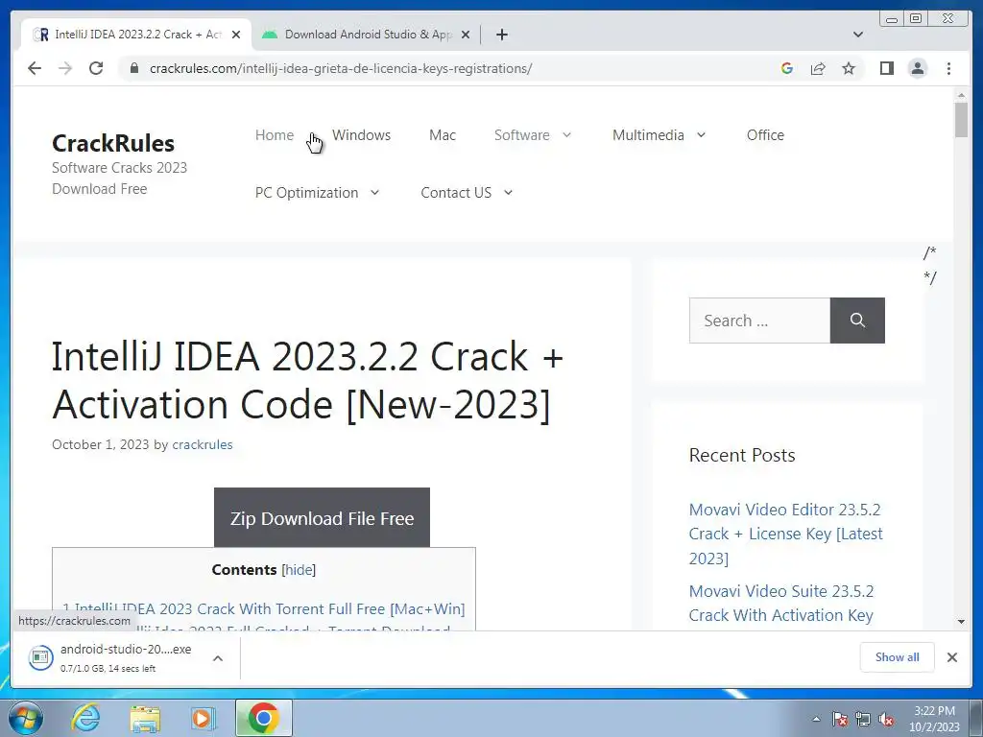Switch to the Download Android Studio tab

[367, 35]
